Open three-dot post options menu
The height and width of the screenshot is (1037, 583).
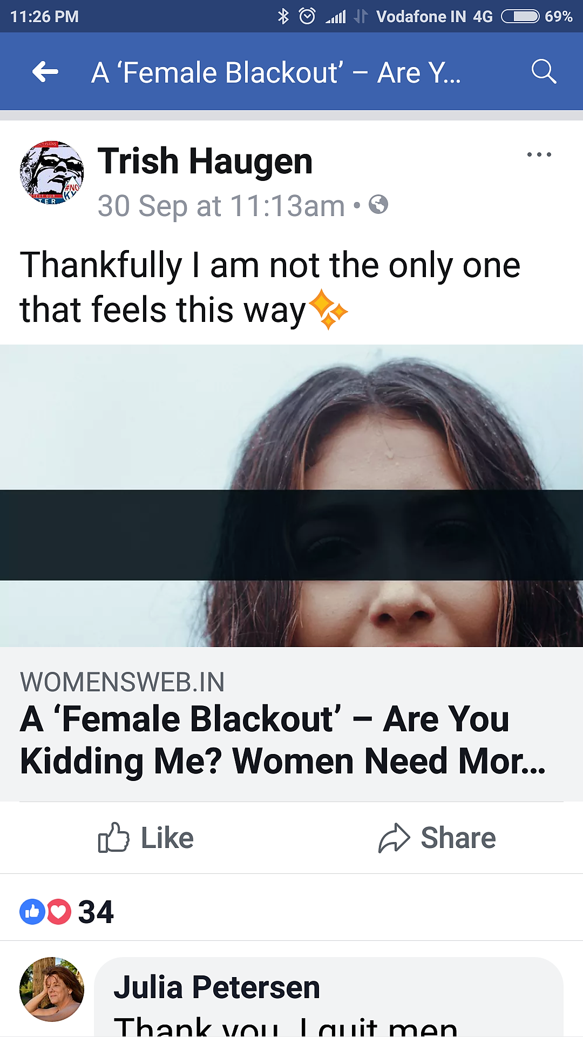tap(539, 154)
